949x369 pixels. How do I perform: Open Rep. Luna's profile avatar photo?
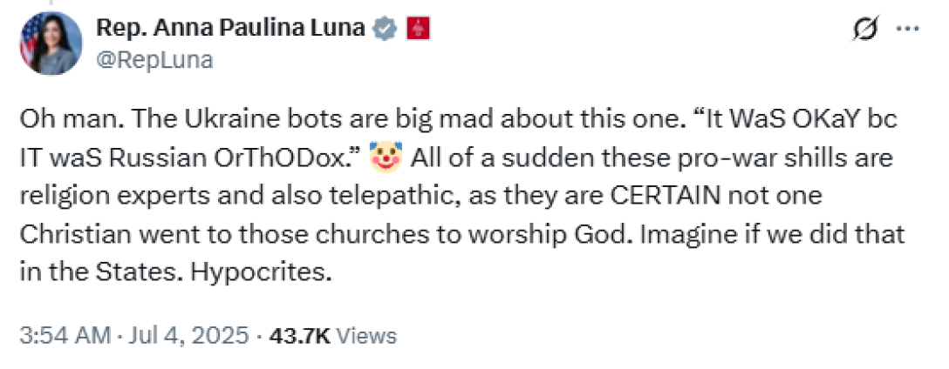tap(51, 44)
